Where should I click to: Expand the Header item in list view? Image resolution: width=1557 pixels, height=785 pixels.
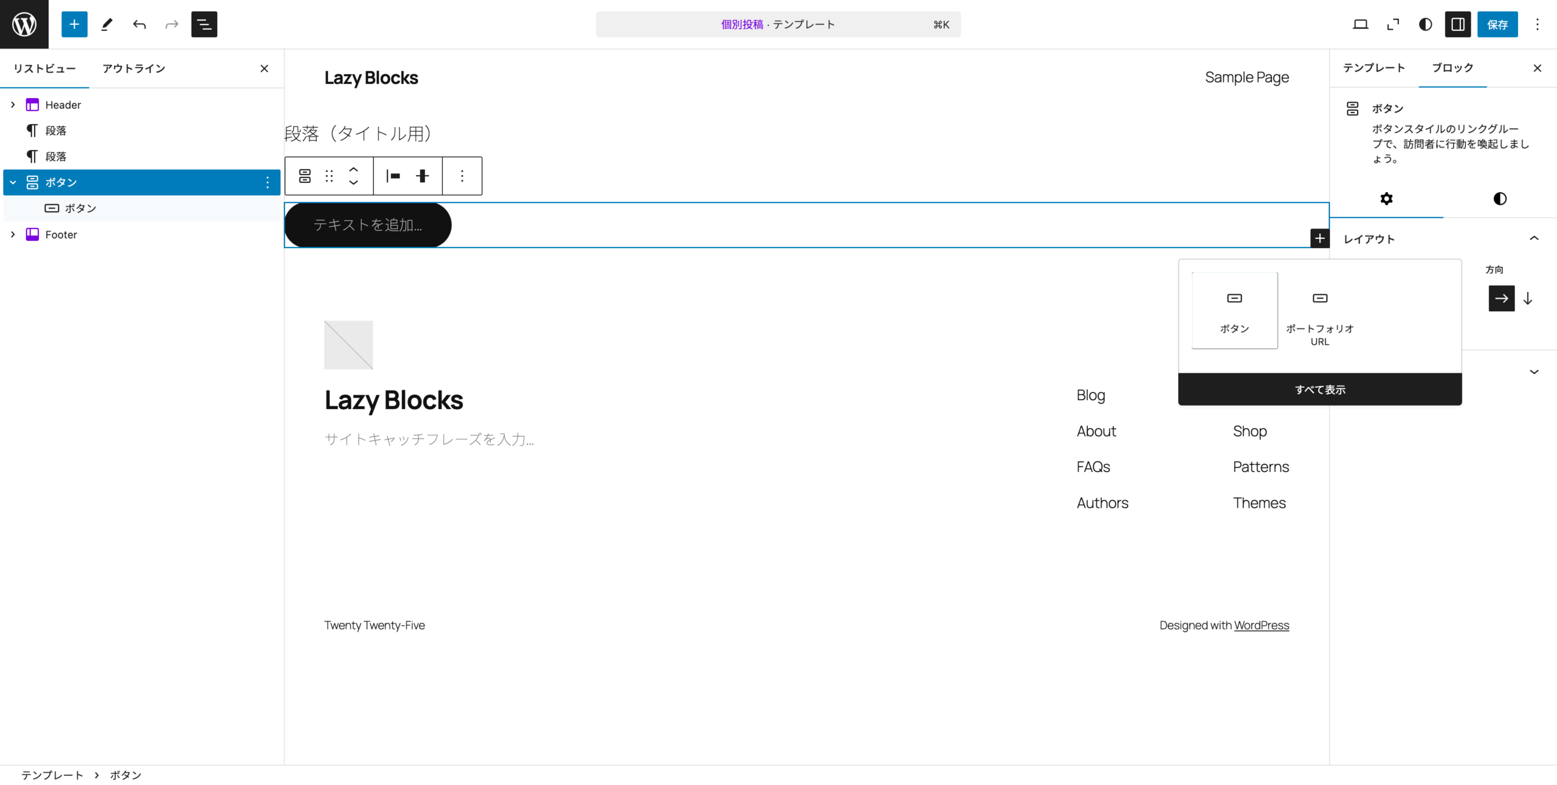tap(12, 105)
